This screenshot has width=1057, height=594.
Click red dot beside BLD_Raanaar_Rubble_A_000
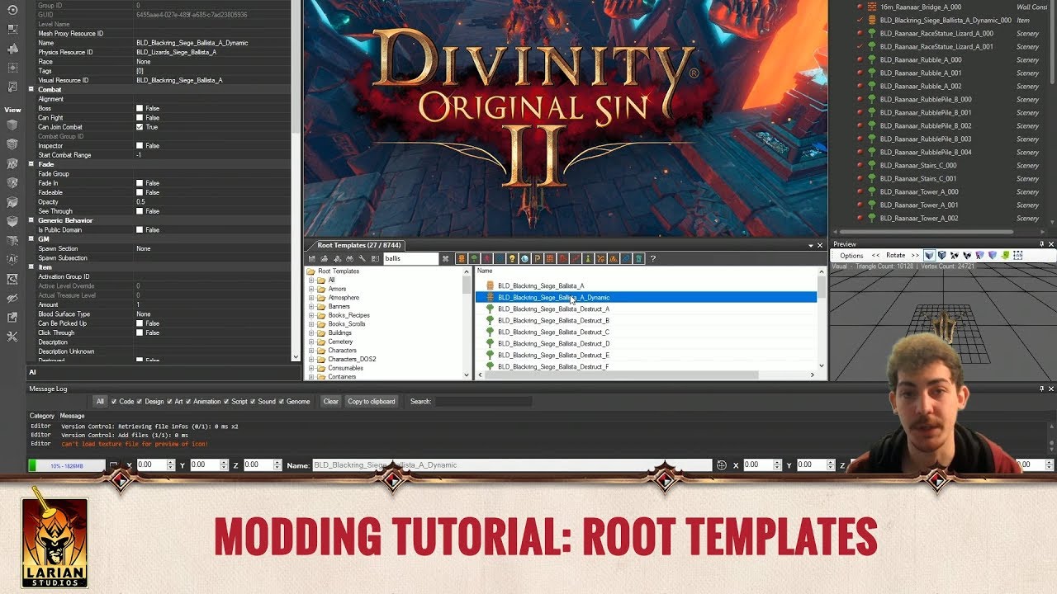pos(860,59)
